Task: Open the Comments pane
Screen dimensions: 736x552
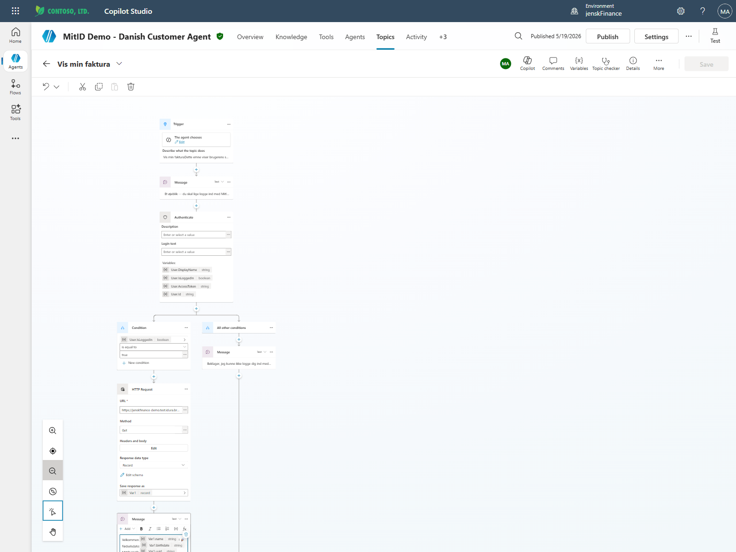Action: pyautogui.click(x=553, y=63)
